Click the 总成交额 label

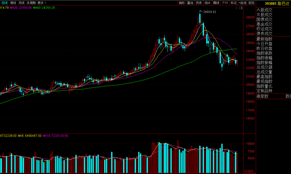tap(265, 67)
